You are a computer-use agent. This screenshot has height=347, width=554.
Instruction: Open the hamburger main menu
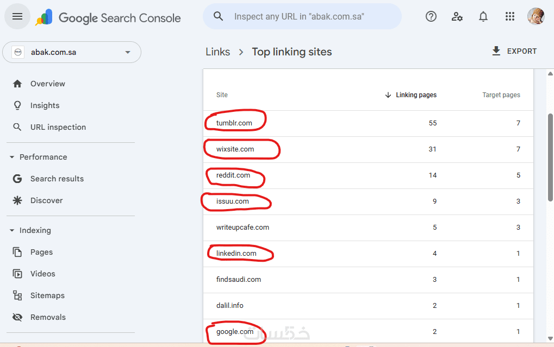coord(17,16)
